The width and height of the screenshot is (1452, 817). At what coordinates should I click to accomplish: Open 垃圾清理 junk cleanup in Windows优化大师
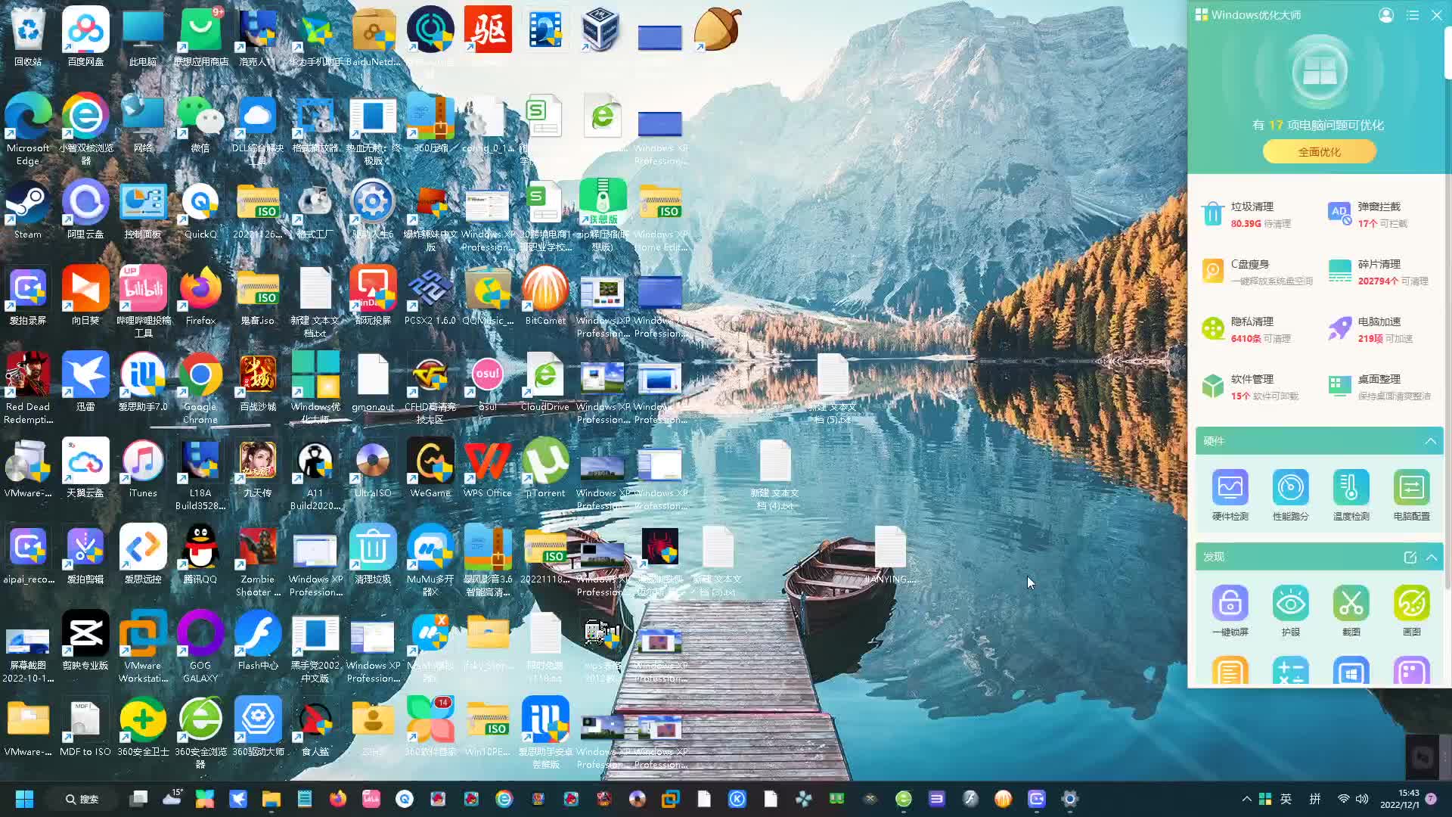coord(1246,214)
